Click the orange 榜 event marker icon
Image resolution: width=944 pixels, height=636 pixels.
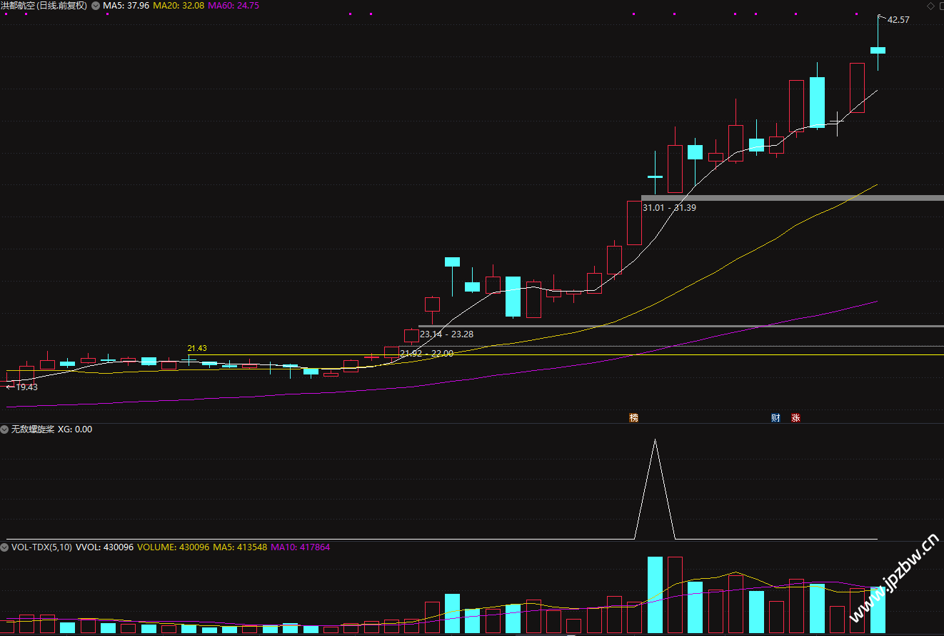633,418
